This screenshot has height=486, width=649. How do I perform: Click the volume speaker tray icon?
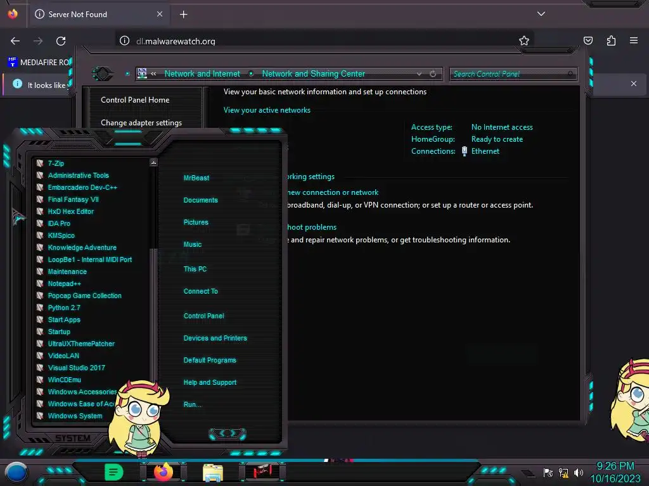coord(578,472)
